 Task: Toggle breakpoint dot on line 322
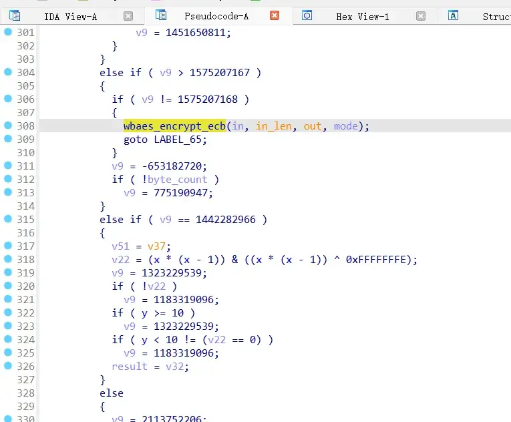[x=8, y=312]
